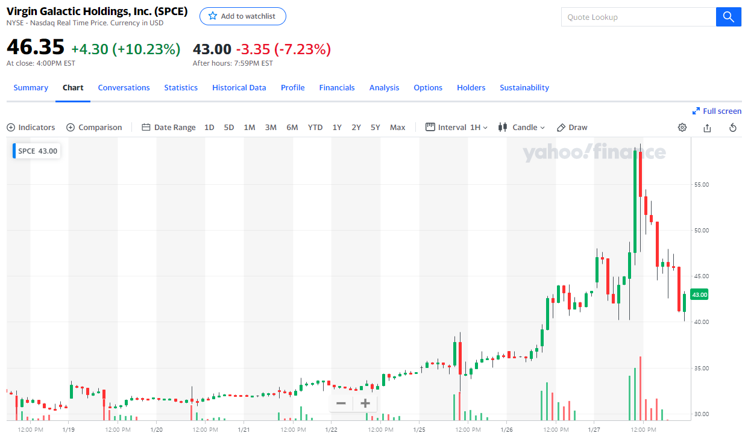Viewport: 748px width, 442px height.
Task: Open the Historical Data tab
Action: pos(239,88)
